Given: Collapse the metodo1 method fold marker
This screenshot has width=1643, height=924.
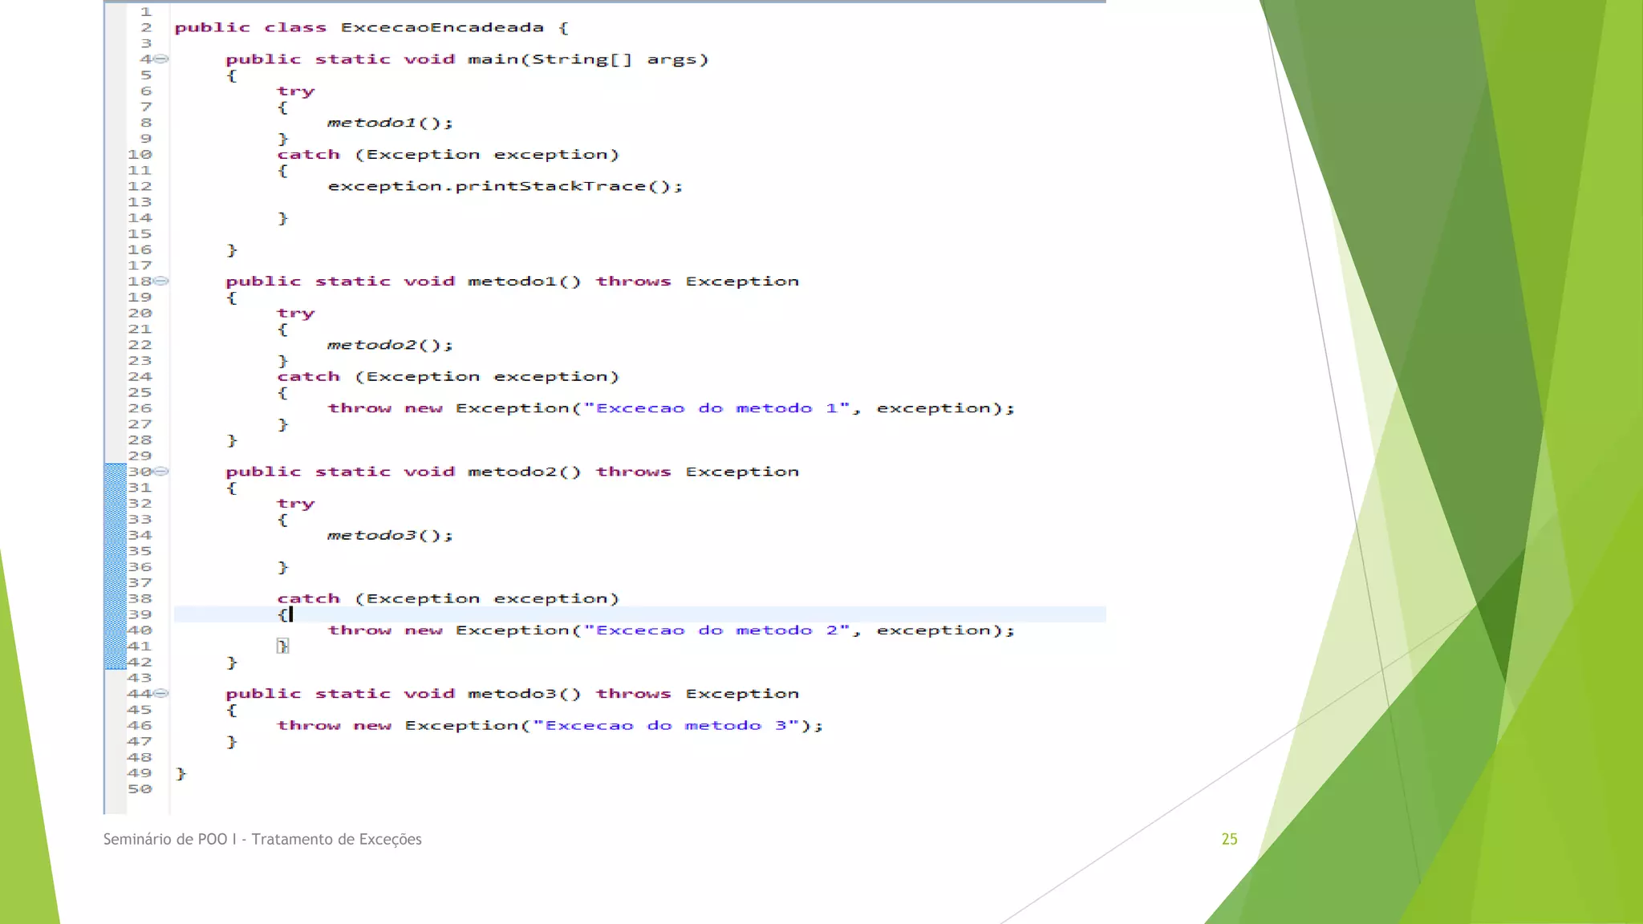Looking at the screenshot, I should click(161, 281).
